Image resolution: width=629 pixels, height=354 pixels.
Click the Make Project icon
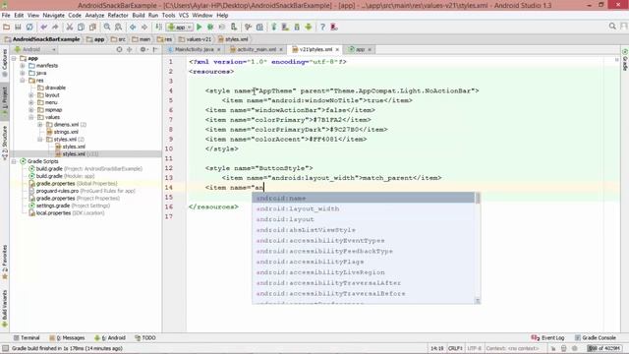point(159,27)
